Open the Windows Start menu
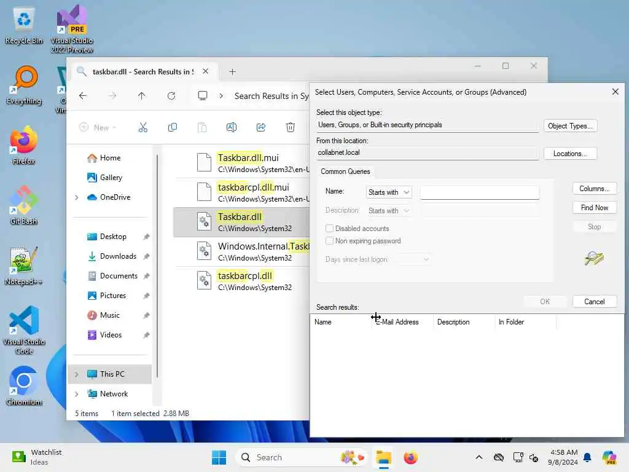Image resolution: width=629 pixels, height=472 pixels. [x=219, y=457]
